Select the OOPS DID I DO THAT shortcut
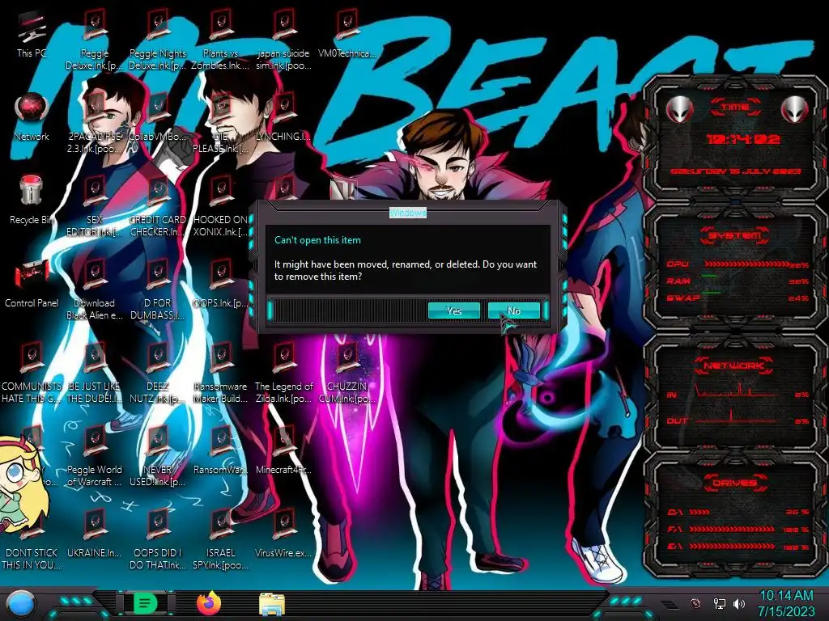 (x=158, y=539)
